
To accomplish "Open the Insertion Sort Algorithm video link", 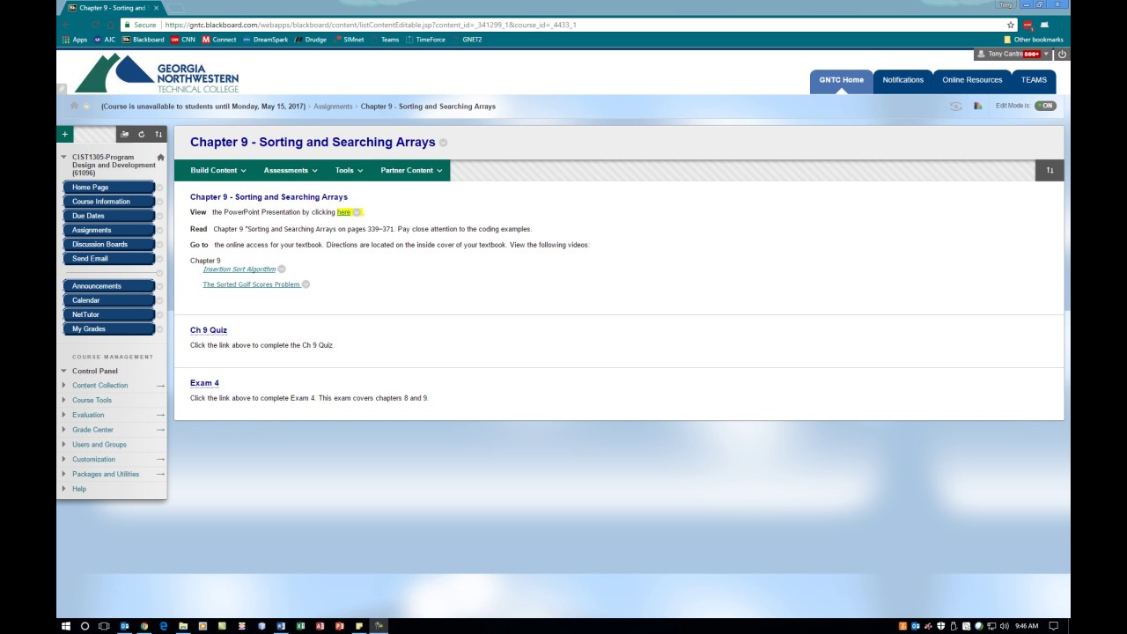I will 239,269.
